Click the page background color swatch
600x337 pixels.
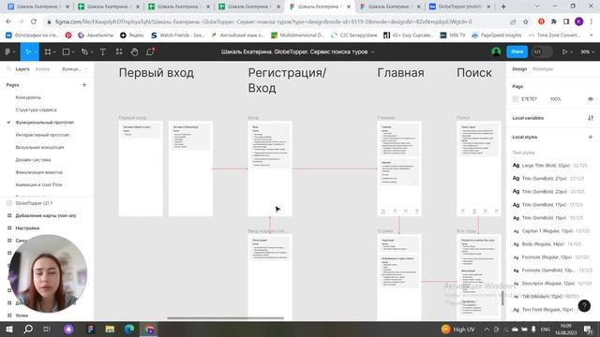coord(516,99)
